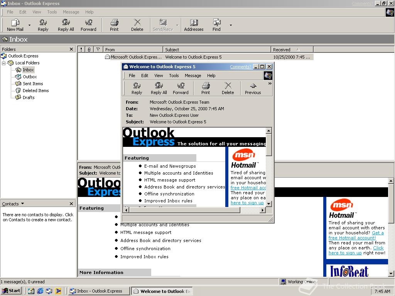Click the Find toolbar icon
The width and height of the screenshot is (395, 296).
point(216,25)
